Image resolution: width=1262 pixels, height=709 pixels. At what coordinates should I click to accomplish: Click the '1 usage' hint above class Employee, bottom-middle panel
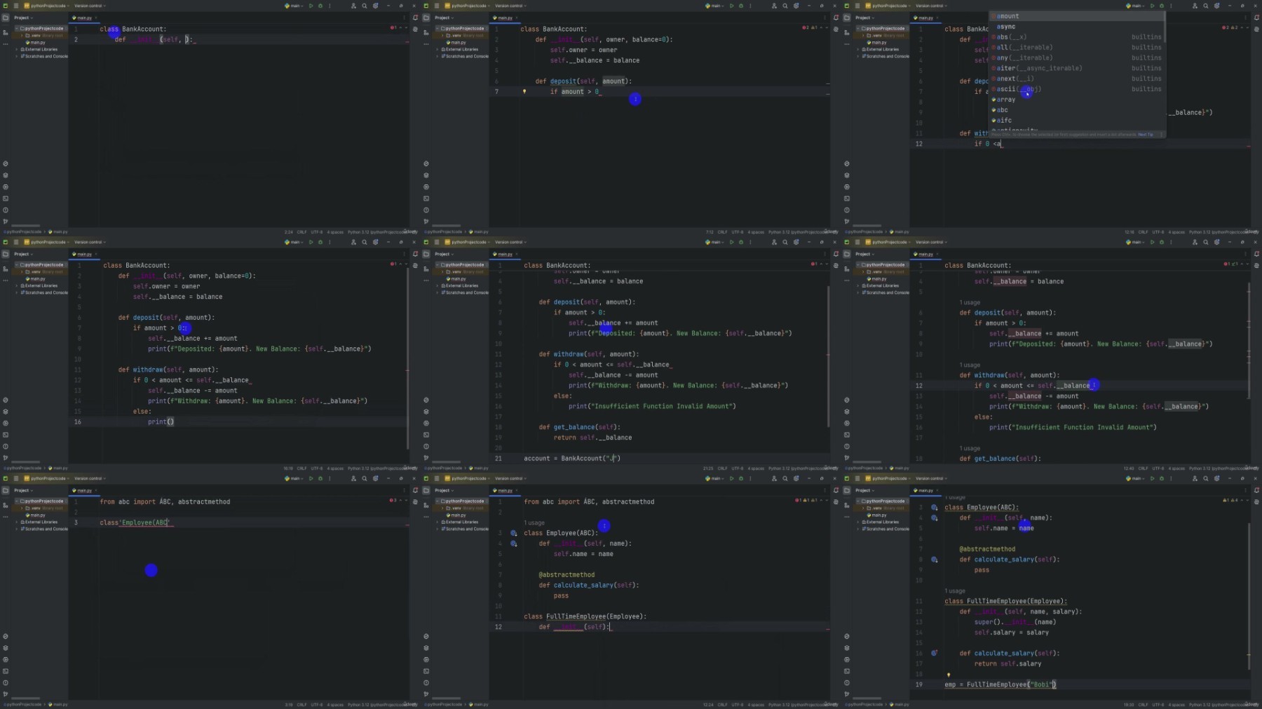pyautogui.click(x=534, y=522)
